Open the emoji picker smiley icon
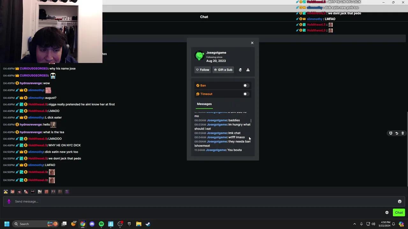 point(400,201)
